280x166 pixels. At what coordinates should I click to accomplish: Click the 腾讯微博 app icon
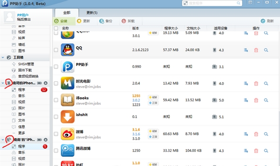[67, 150]
